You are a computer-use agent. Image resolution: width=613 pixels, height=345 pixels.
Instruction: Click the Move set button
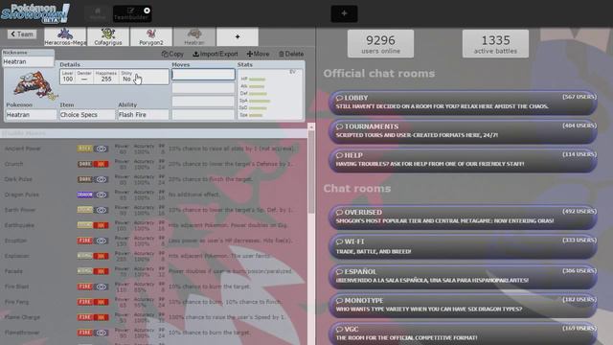coord(258,54)
